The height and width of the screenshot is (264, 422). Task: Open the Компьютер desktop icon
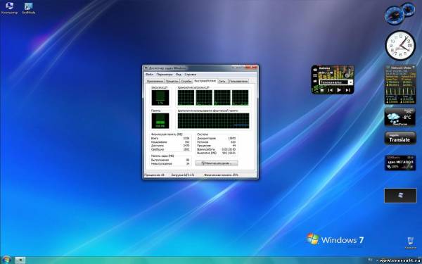9,8
